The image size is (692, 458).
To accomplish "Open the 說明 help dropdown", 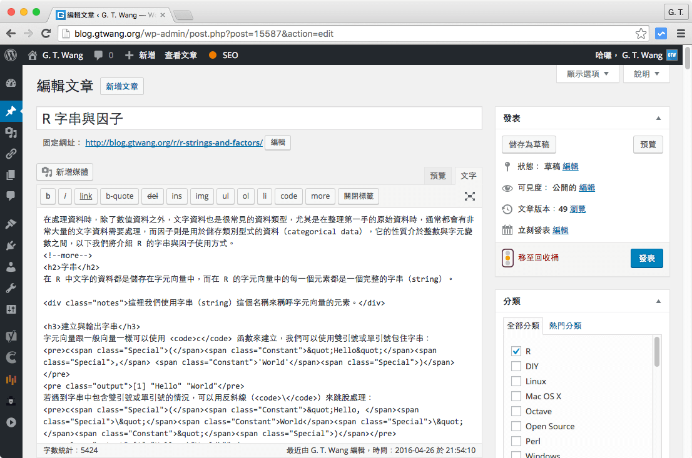I will click(x=645, y=74).
